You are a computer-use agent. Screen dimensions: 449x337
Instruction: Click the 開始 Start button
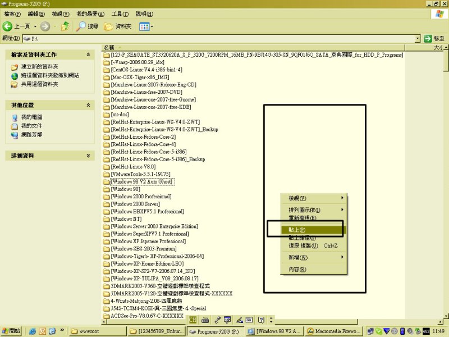pos(11,331)
